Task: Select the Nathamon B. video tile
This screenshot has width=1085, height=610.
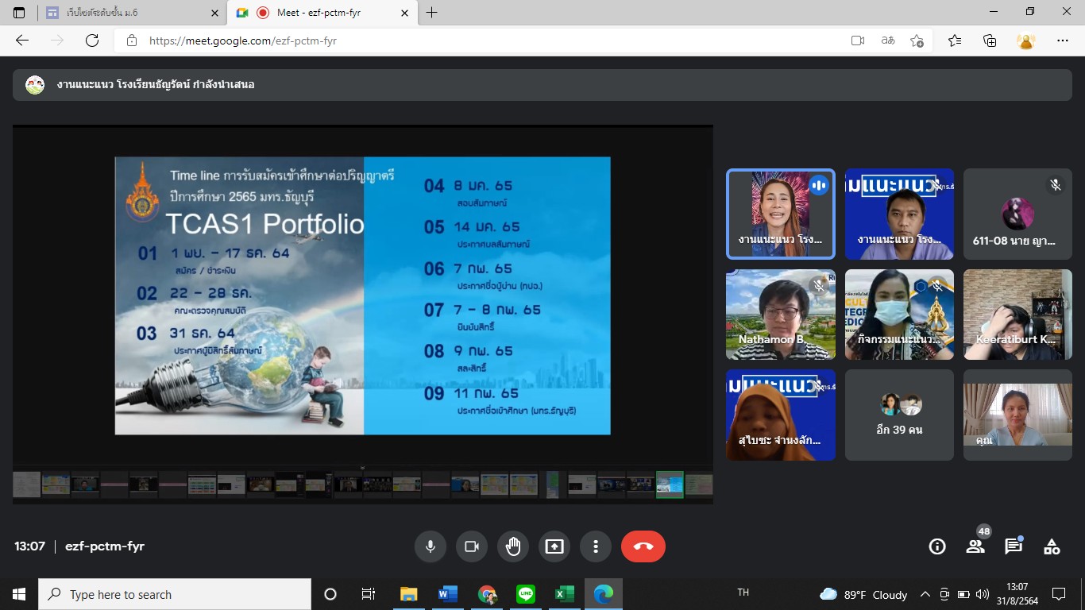Action: click(781, 315)
